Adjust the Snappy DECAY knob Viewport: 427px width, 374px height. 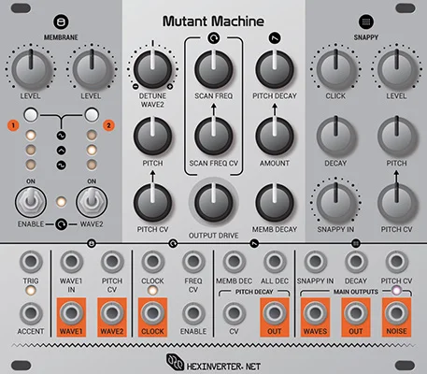(335, 136)
